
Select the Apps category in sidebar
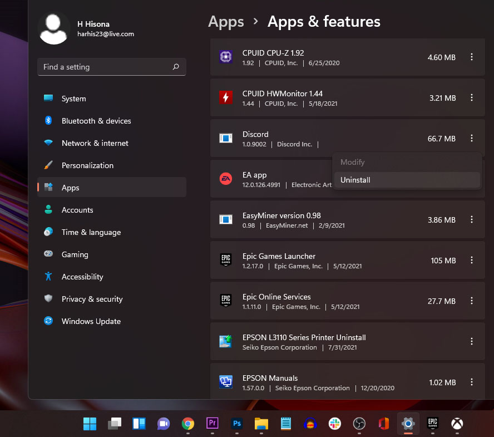point(111,188)
